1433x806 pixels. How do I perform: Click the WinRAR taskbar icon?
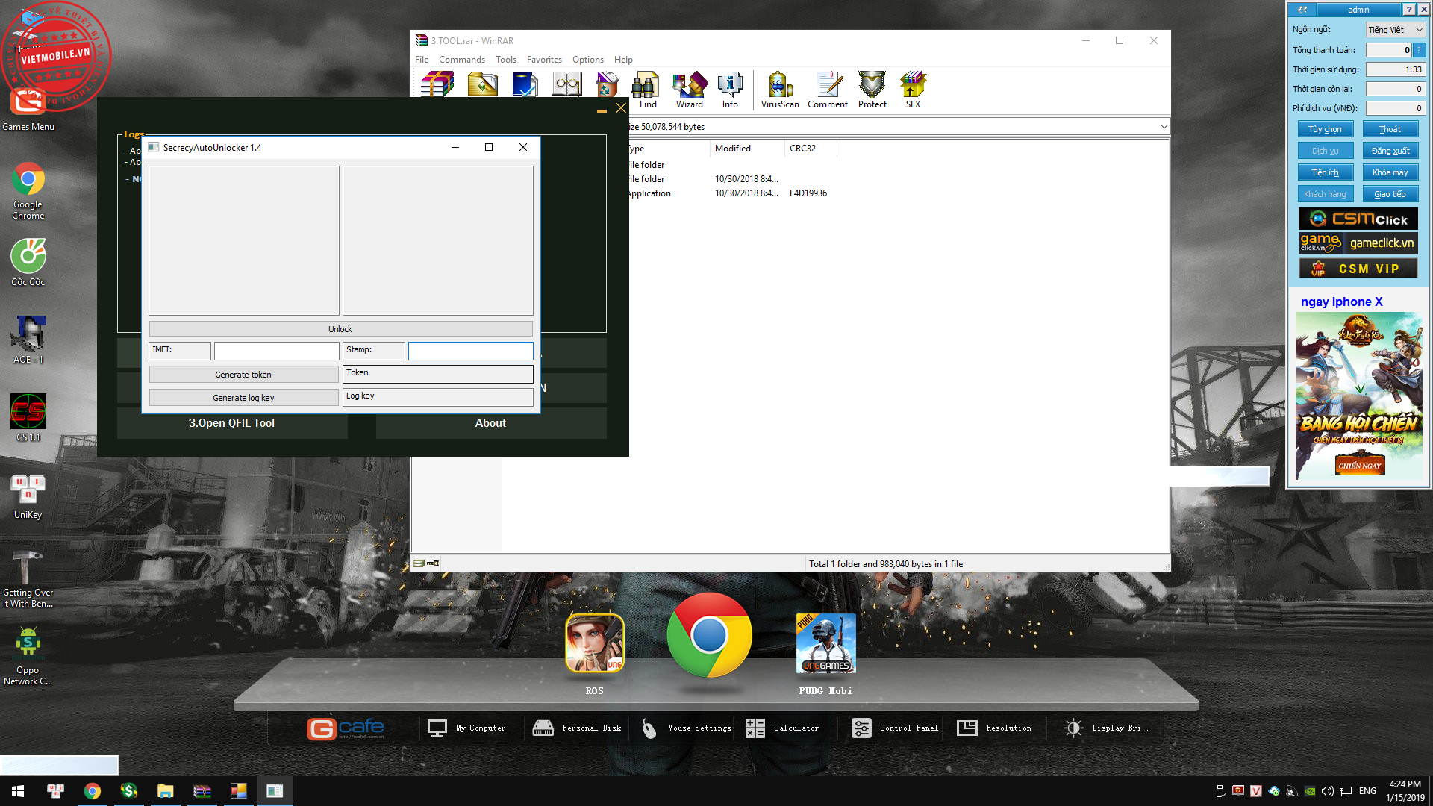tap(202, 791)
